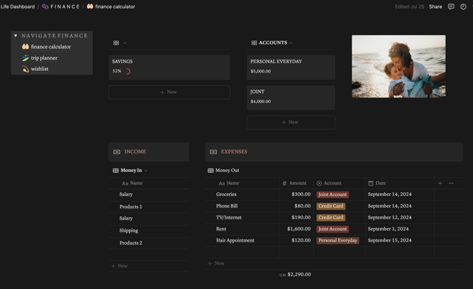Viewport: 473px width, 289px height.
Task: Click the Accounts gallery view icon
Action: click(x=254, y=43)
